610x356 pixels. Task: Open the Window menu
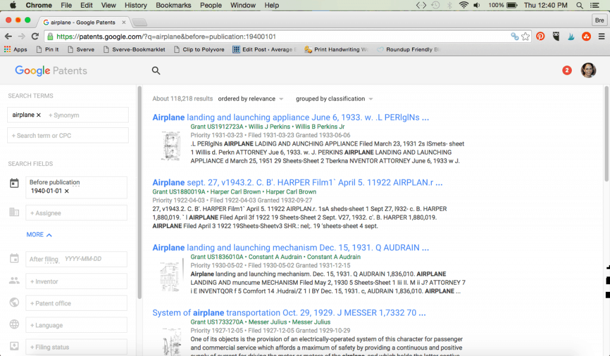click(x=243, y=5)
